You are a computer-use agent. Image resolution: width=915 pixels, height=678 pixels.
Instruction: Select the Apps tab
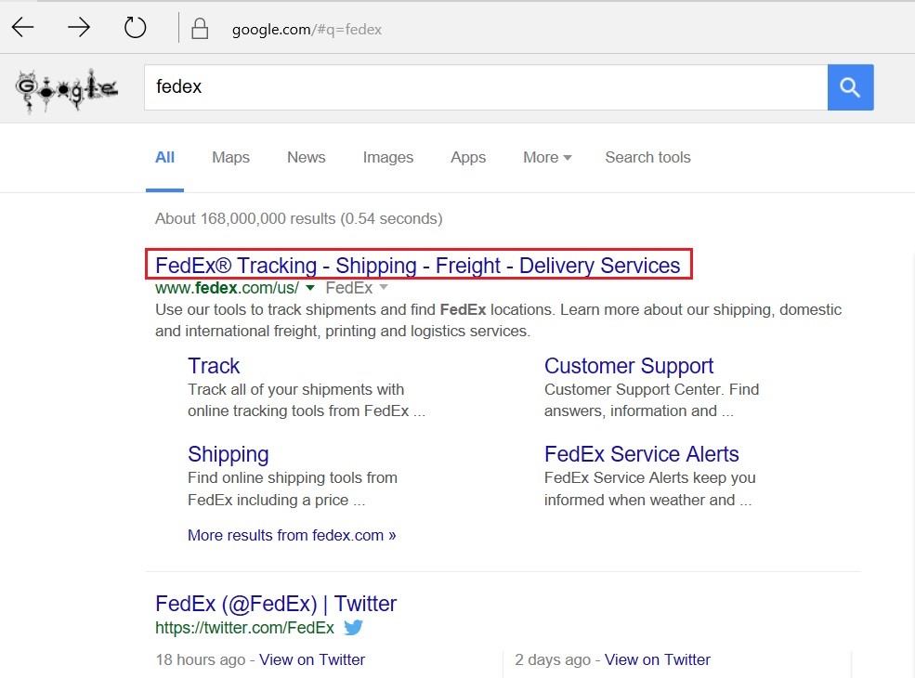468,157
